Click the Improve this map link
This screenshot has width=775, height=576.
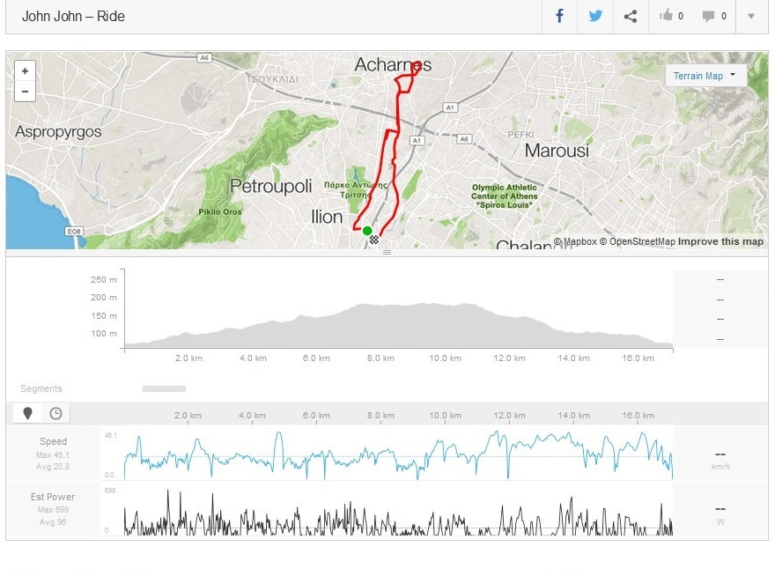pos(720,241)
